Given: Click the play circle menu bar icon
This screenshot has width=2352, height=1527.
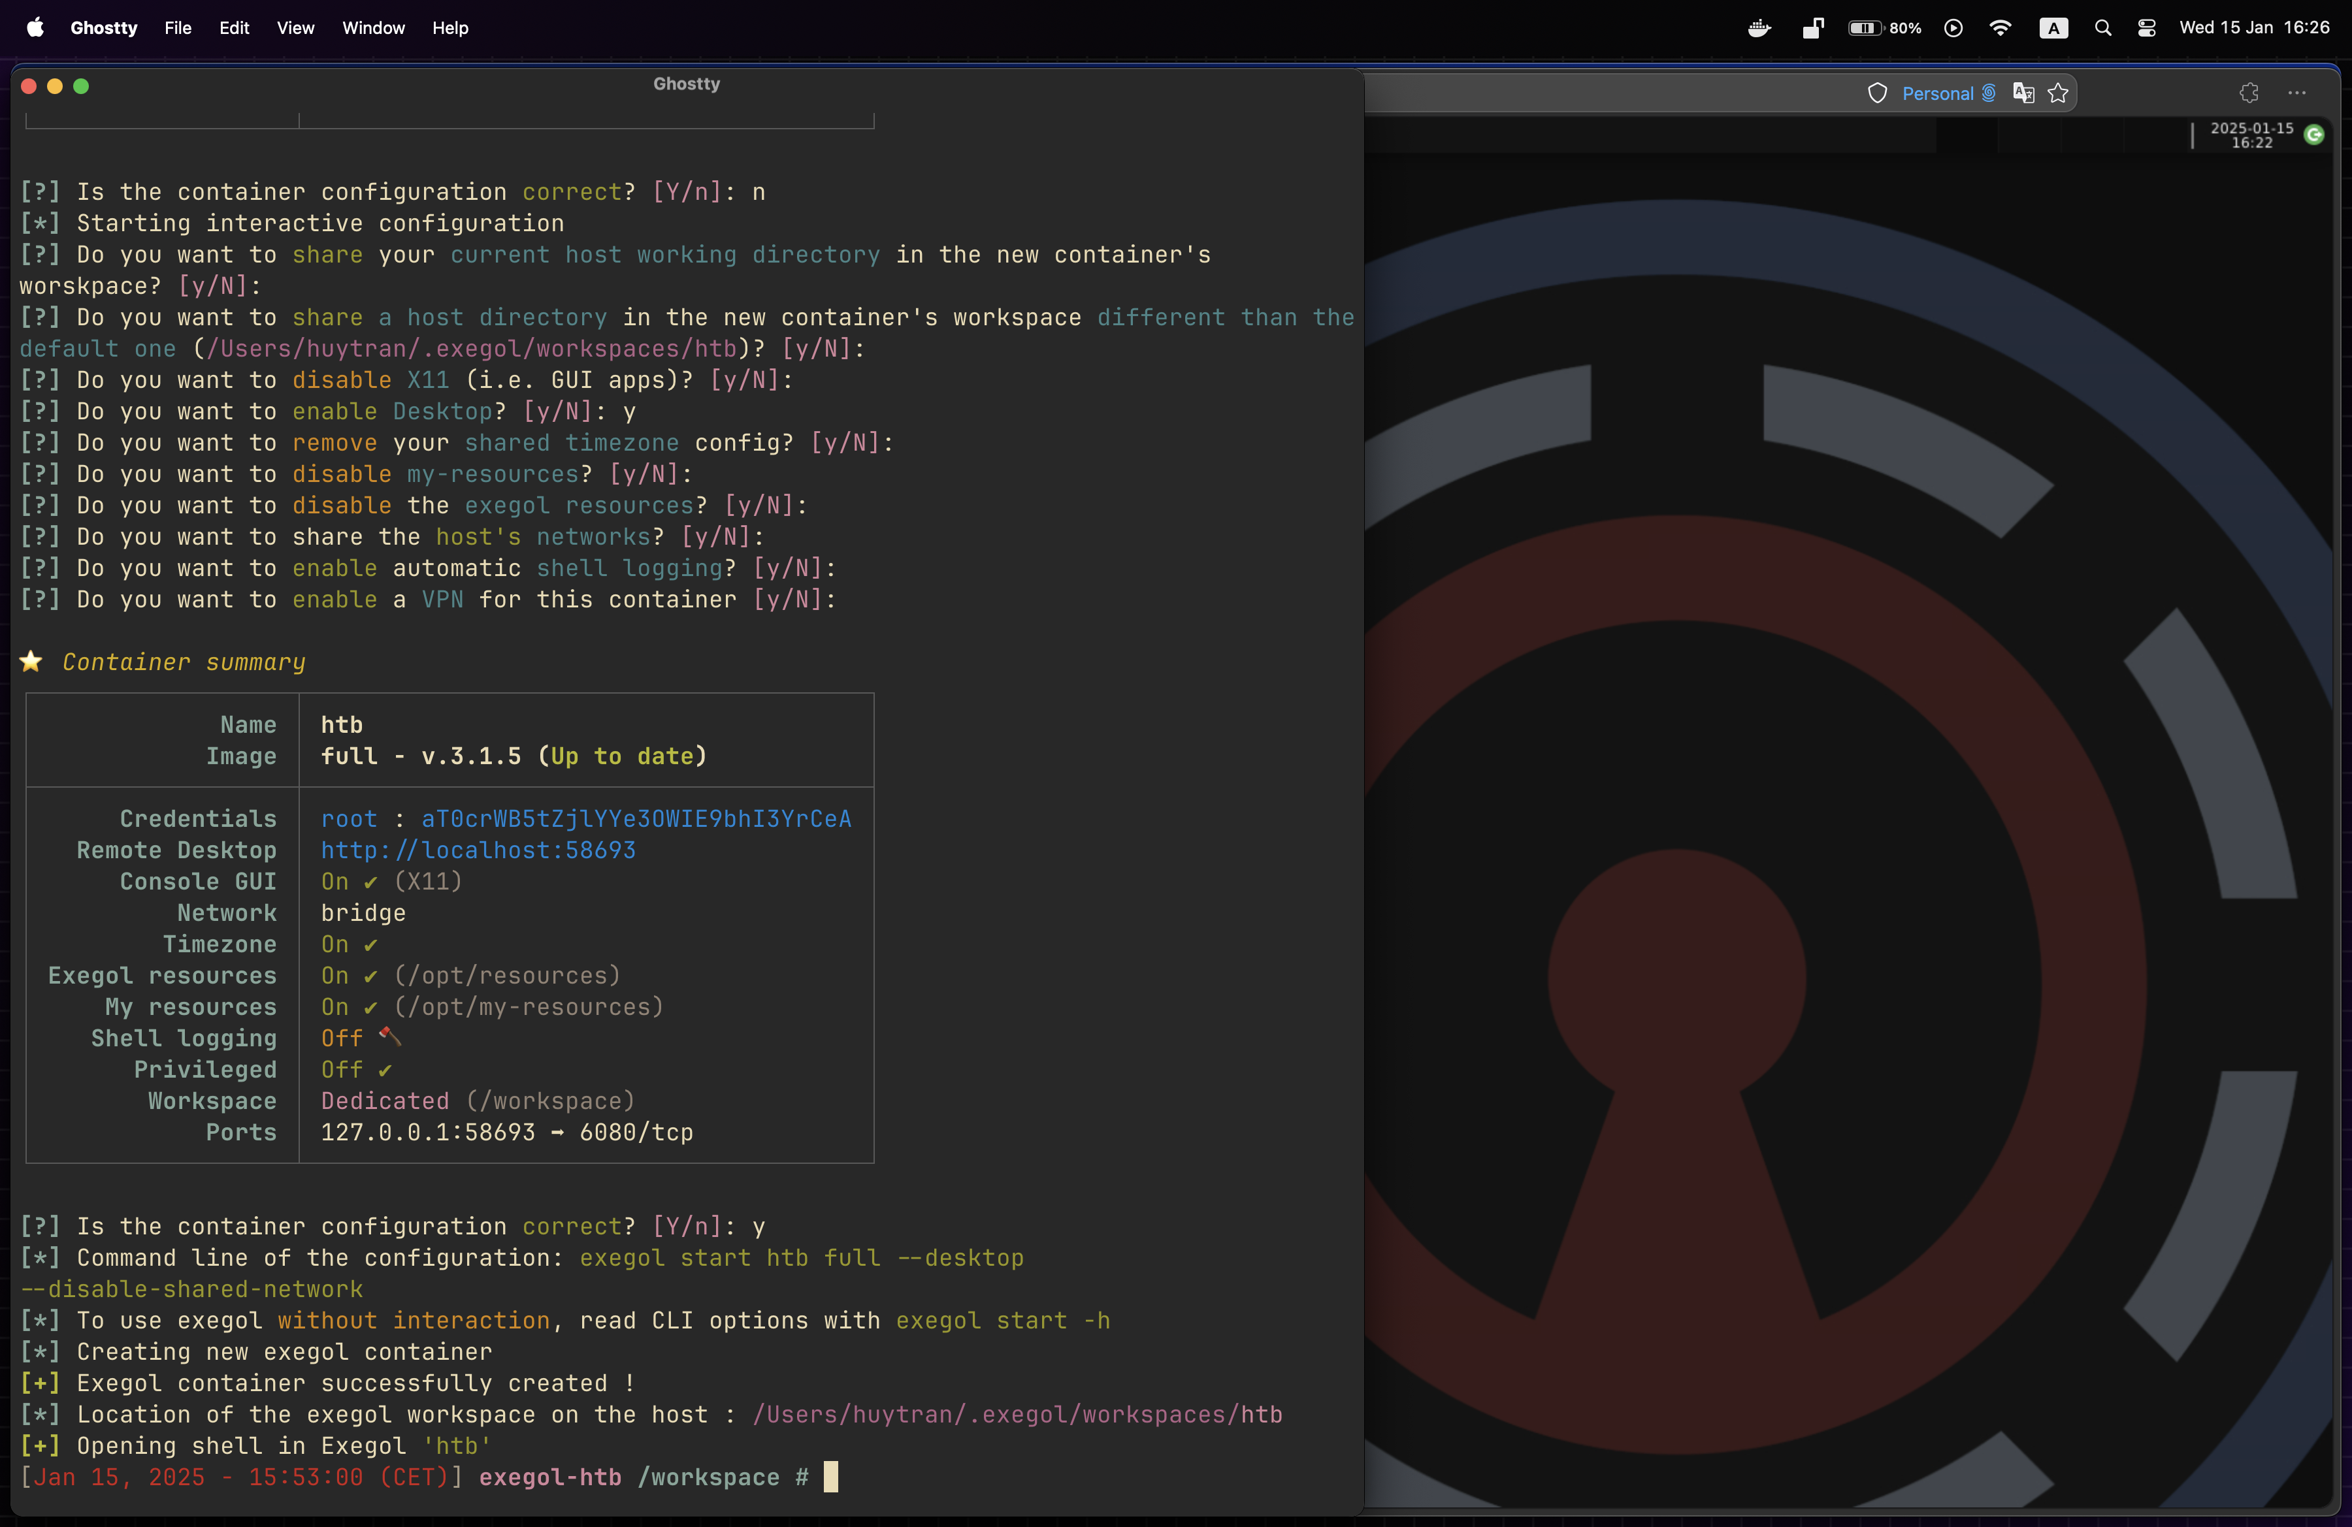Looking at the screenshot, I should (x=1953, y=27).
